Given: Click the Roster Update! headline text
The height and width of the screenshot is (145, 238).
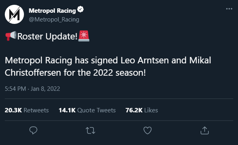Looking at the screenshot, I should coord(48,36).
